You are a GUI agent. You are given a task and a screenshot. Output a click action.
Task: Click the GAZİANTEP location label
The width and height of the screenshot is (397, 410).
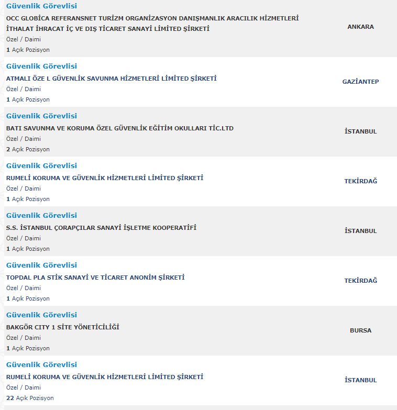(x=360, y=82)
